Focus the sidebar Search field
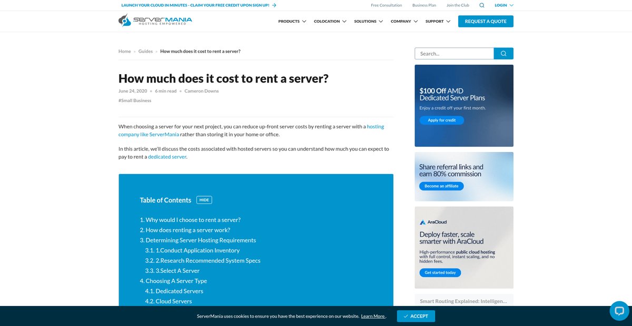Screen dimensions: 632x326 [x=454, y=54]
